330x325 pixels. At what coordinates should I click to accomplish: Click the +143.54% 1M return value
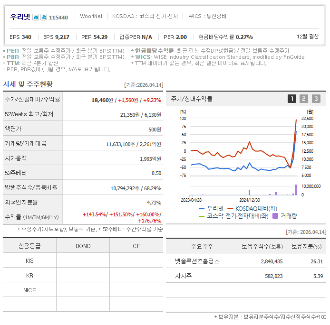(94, 214)
